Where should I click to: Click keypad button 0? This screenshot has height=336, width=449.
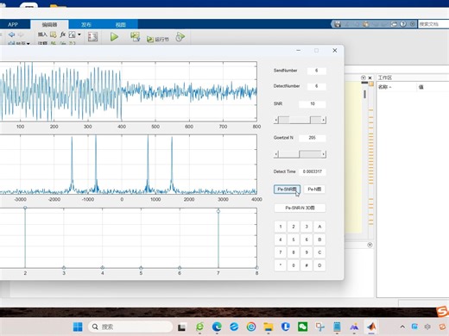pyautogui.click(x=294, y=265)
